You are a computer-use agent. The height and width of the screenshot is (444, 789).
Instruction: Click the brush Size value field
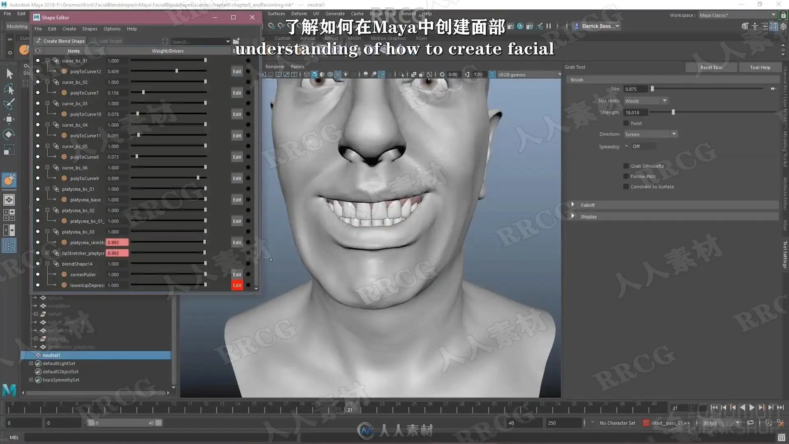click(x=635, y=89)
